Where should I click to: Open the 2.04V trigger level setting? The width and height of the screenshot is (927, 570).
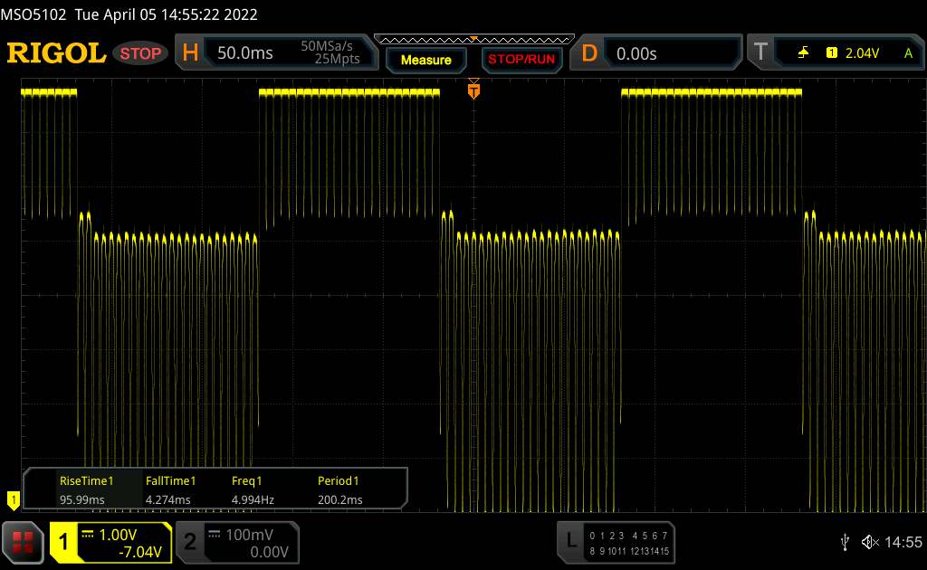point(862,53)
